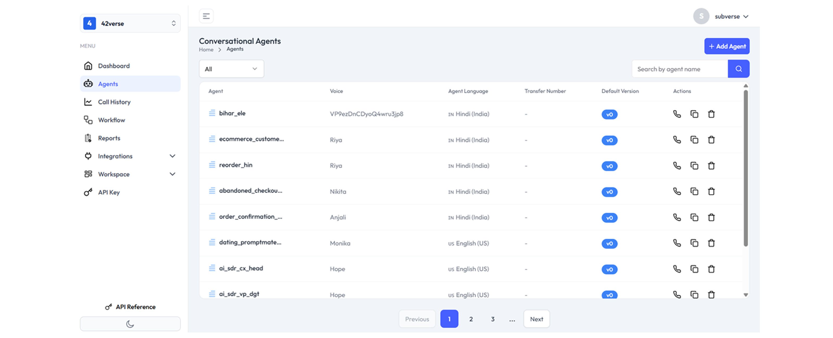833x338 pixels.
Task: Copy the order_confirmation agent
Action: 694,217
